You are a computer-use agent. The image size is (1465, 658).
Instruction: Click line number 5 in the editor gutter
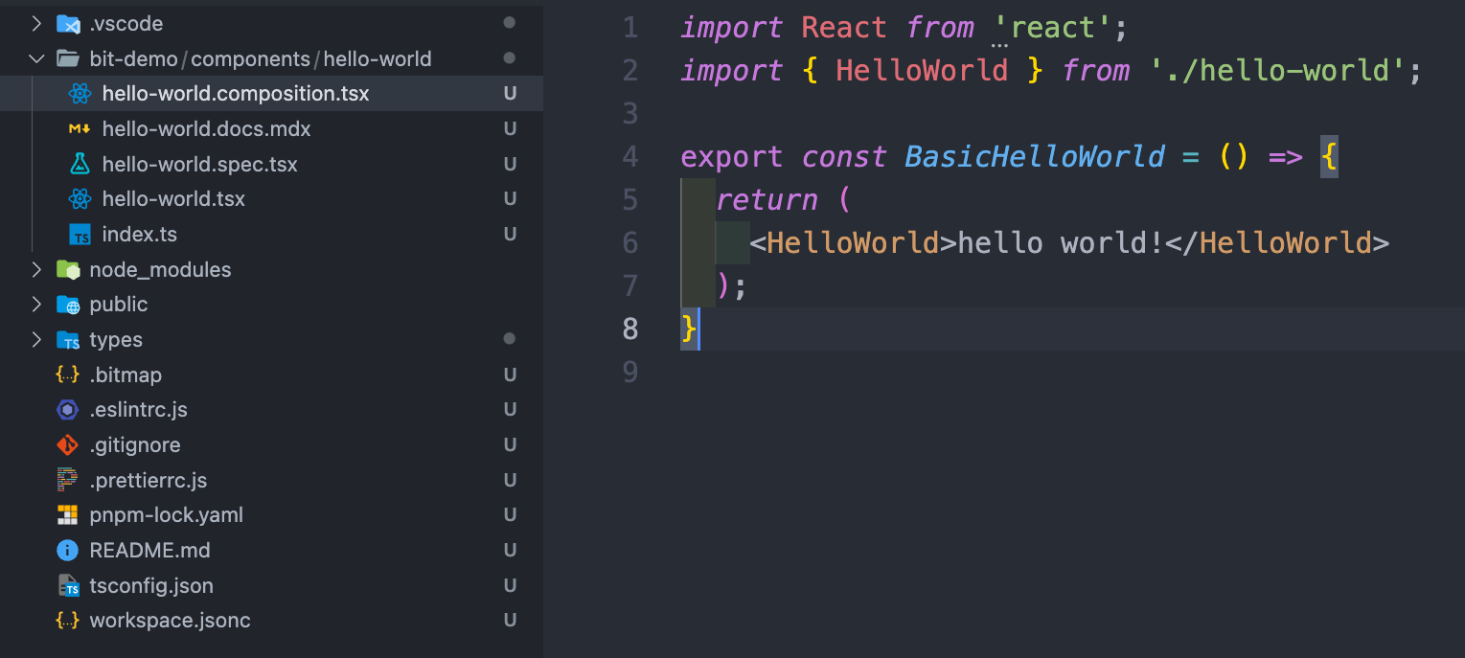coord(629,199)
